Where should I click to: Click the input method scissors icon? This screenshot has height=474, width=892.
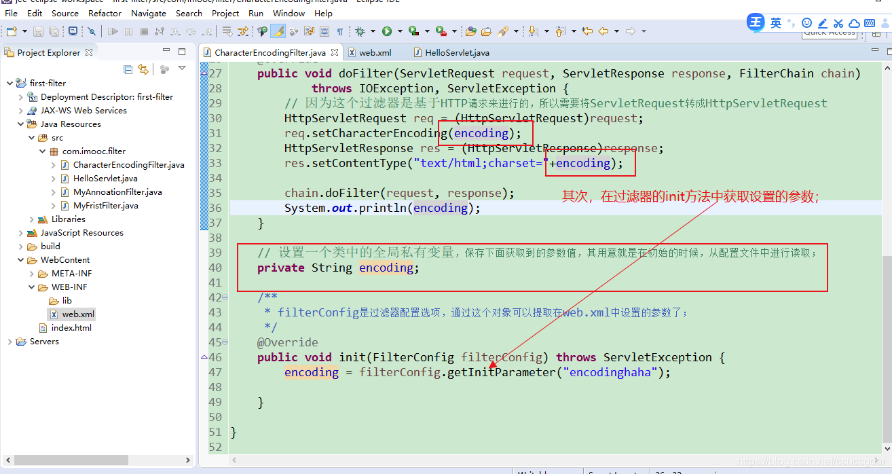pyautogui.click(x=838, y=23)
